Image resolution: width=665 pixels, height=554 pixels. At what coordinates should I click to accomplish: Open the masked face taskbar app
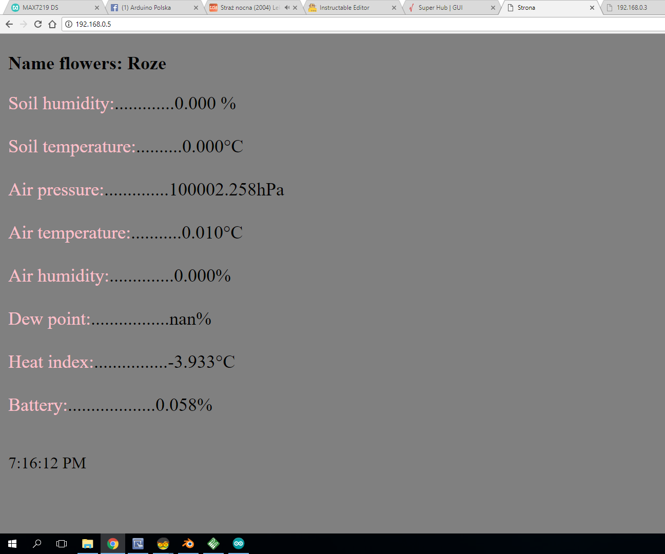(163, 544)
